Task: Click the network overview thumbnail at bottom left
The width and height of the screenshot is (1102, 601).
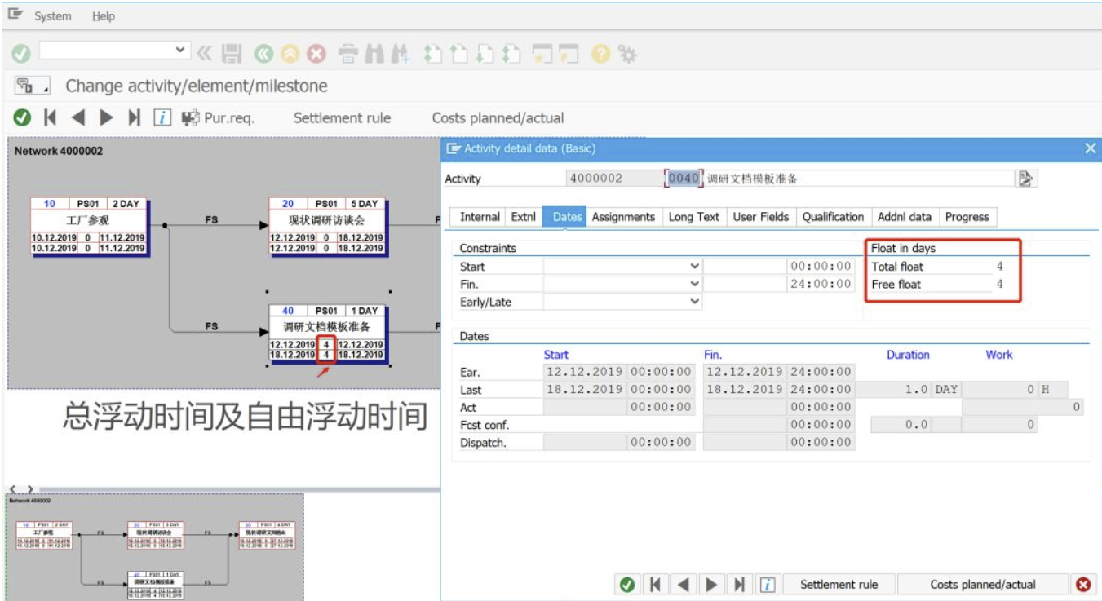Action: [x=155, y=546]
